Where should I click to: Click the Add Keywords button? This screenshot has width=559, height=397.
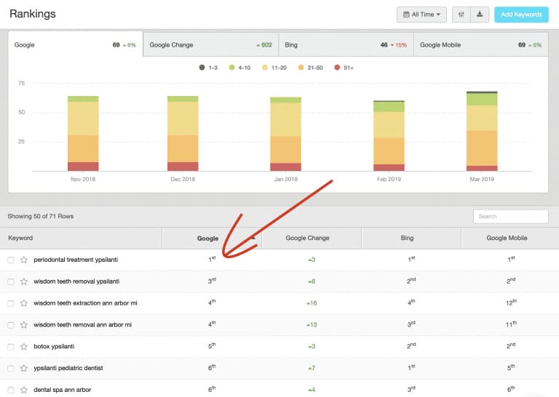pyautogui.click(x=521, y=15)
